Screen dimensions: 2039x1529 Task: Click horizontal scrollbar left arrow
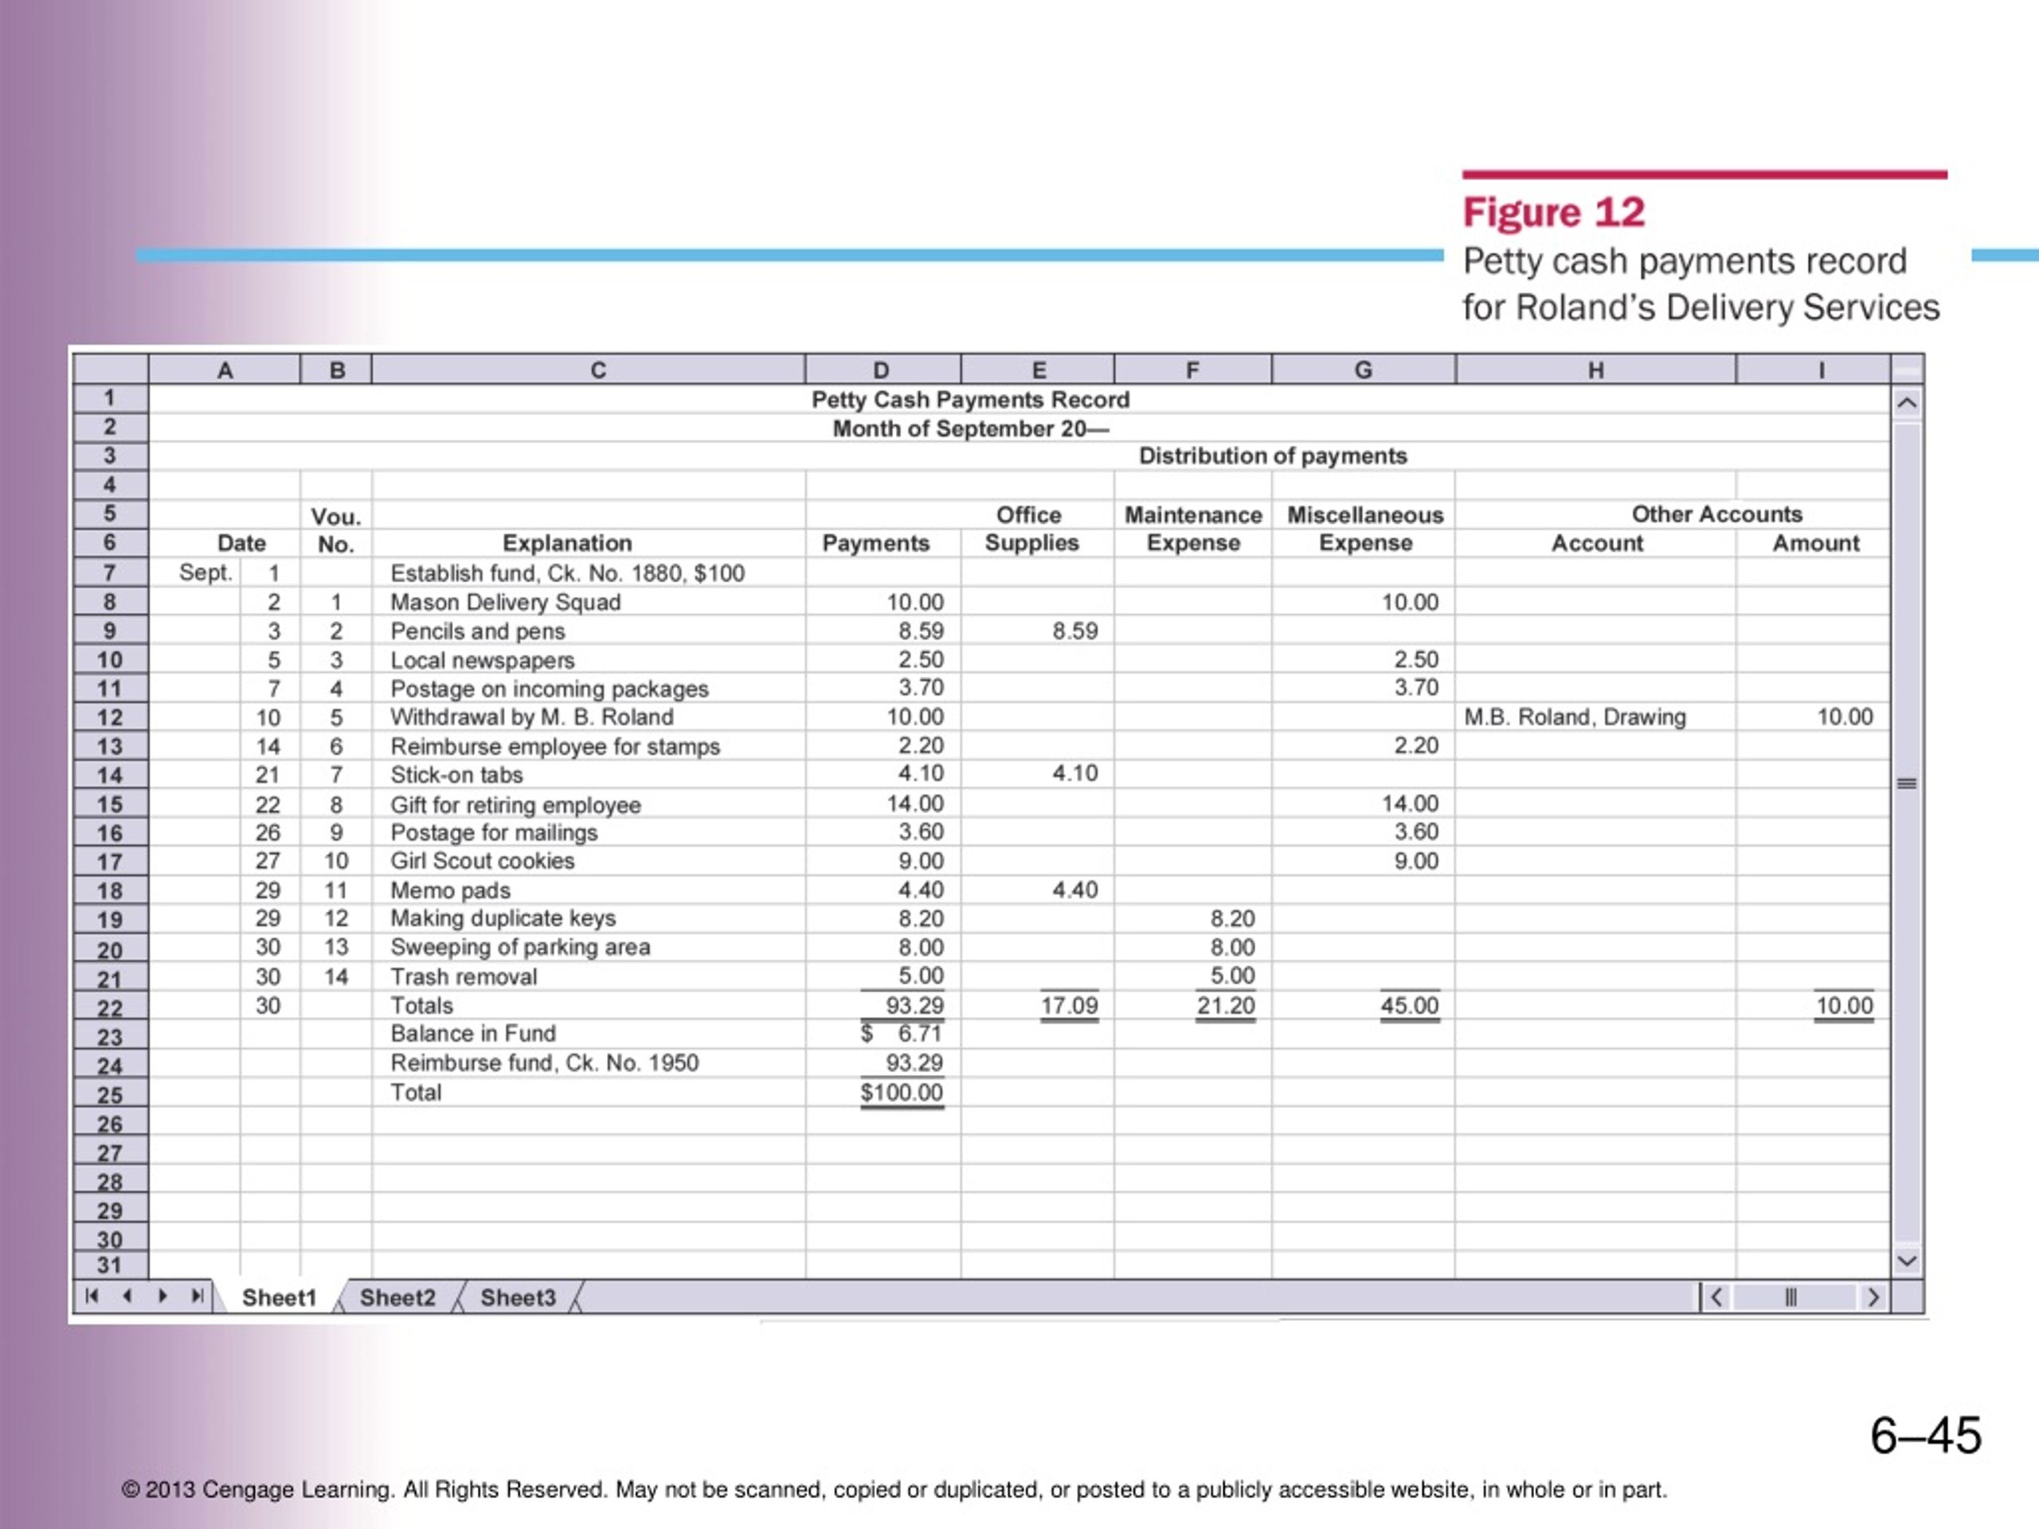click(x=1716, y=1298)
